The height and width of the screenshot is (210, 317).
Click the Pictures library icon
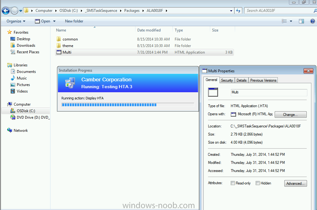(13, 85)
